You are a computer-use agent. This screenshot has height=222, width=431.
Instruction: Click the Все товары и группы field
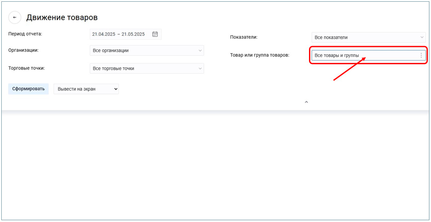click(364, 56)
